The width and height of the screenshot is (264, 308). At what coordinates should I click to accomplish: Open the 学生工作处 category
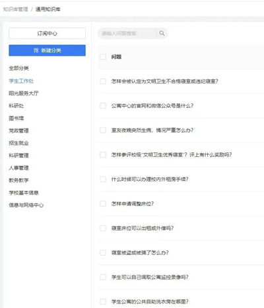click(21, 81)
